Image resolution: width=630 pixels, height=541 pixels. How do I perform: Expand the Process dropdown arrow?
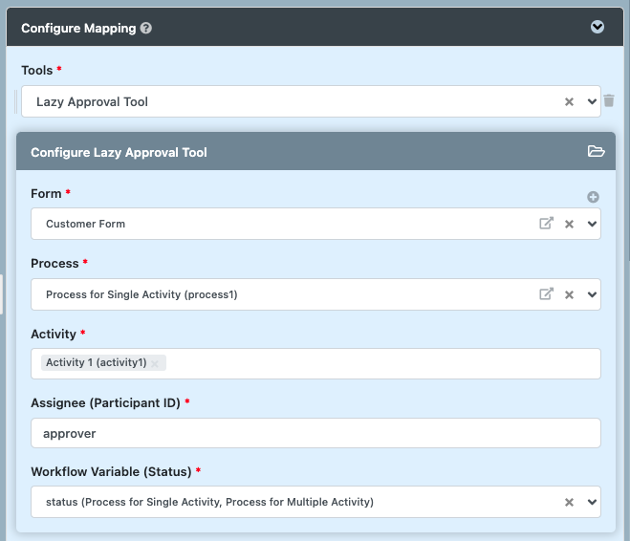(x=591, y=294)
